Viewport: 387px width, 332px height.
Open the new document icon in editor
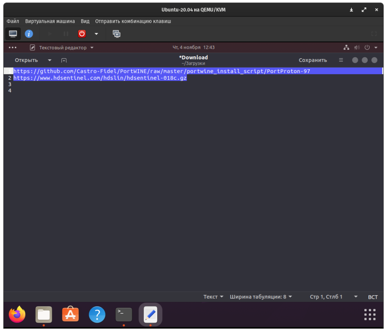pos(64,60)
